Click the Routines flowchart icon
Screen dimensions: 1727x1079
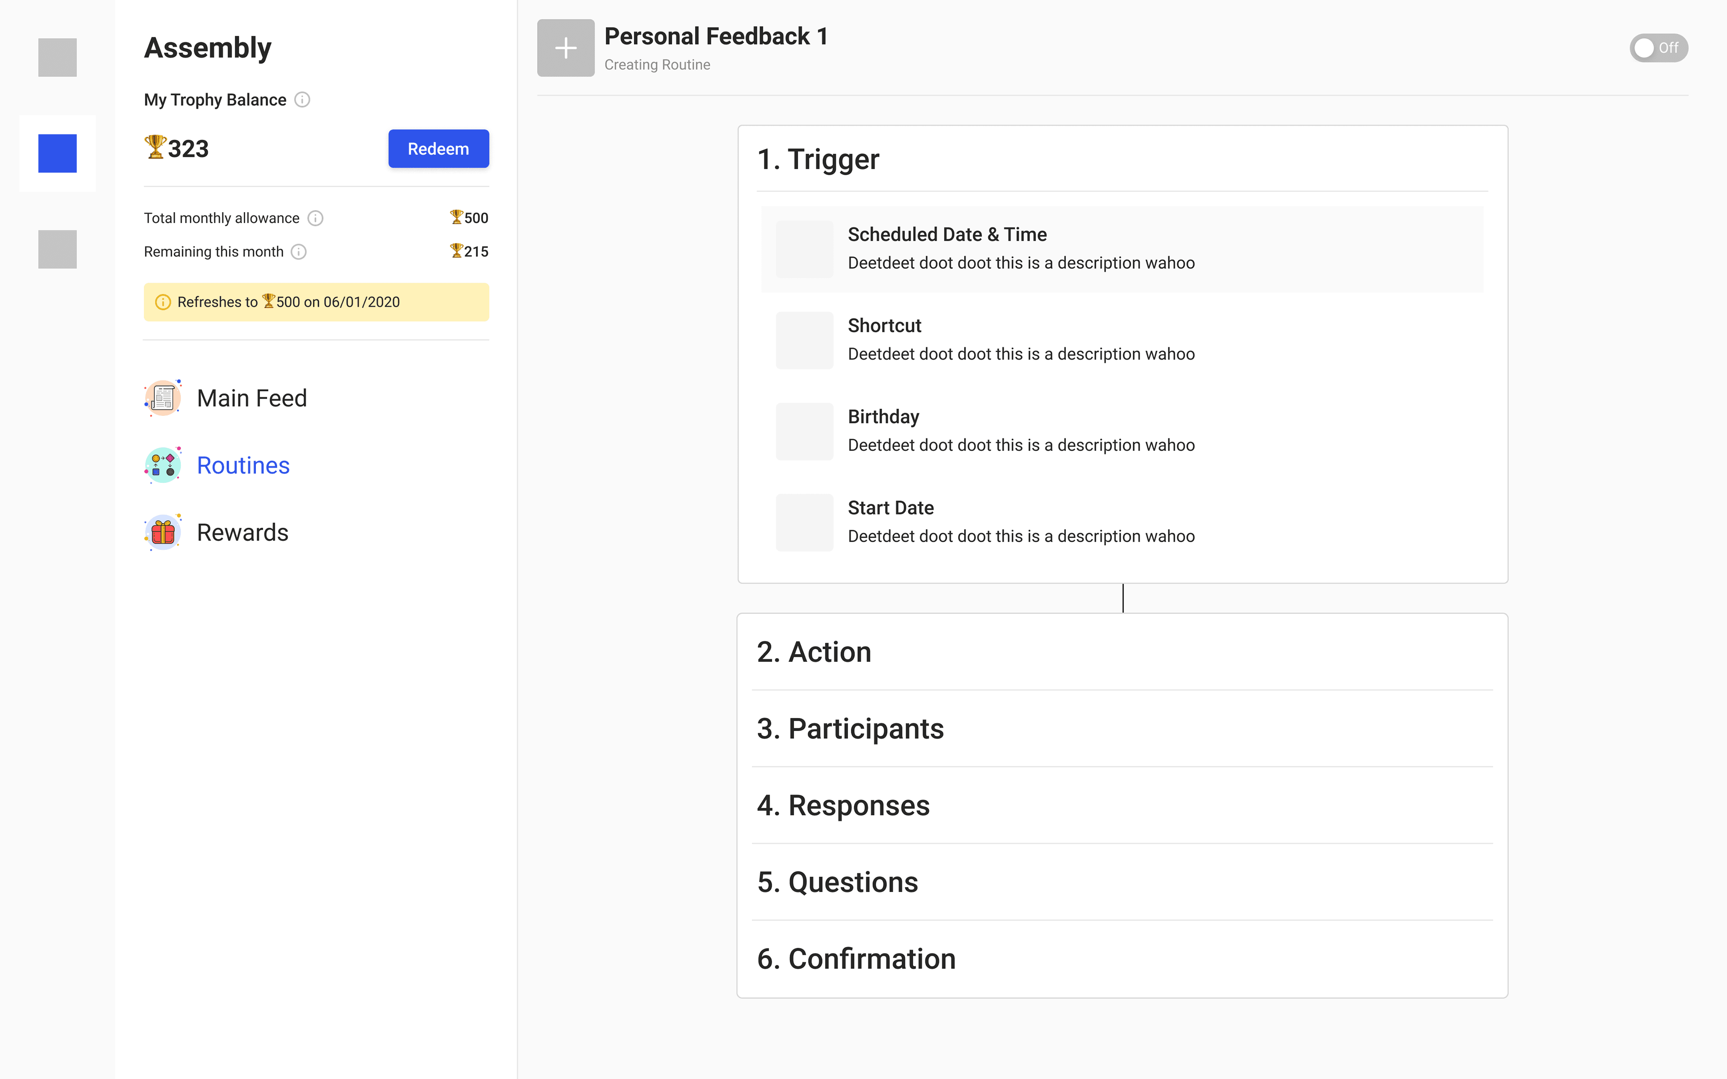(x=163, y=465)
